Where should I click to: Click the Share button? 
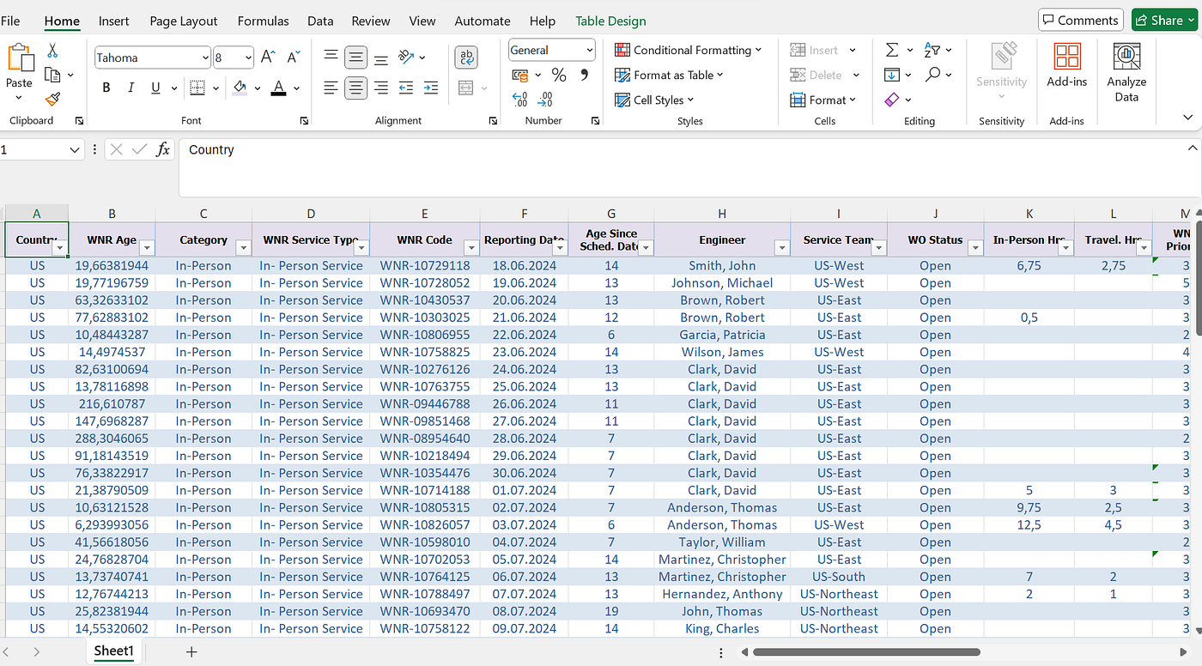tap(1163, 20)
